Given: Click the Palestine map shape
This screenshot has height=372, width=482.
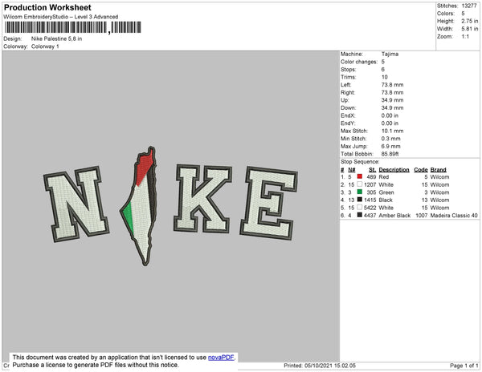Looking at the screenshot, I should pos(140,206).
